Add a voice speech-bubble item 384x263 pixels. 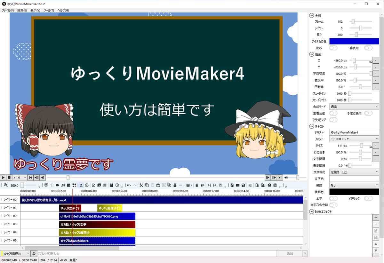pyautogui.click(x=46, y=185)
